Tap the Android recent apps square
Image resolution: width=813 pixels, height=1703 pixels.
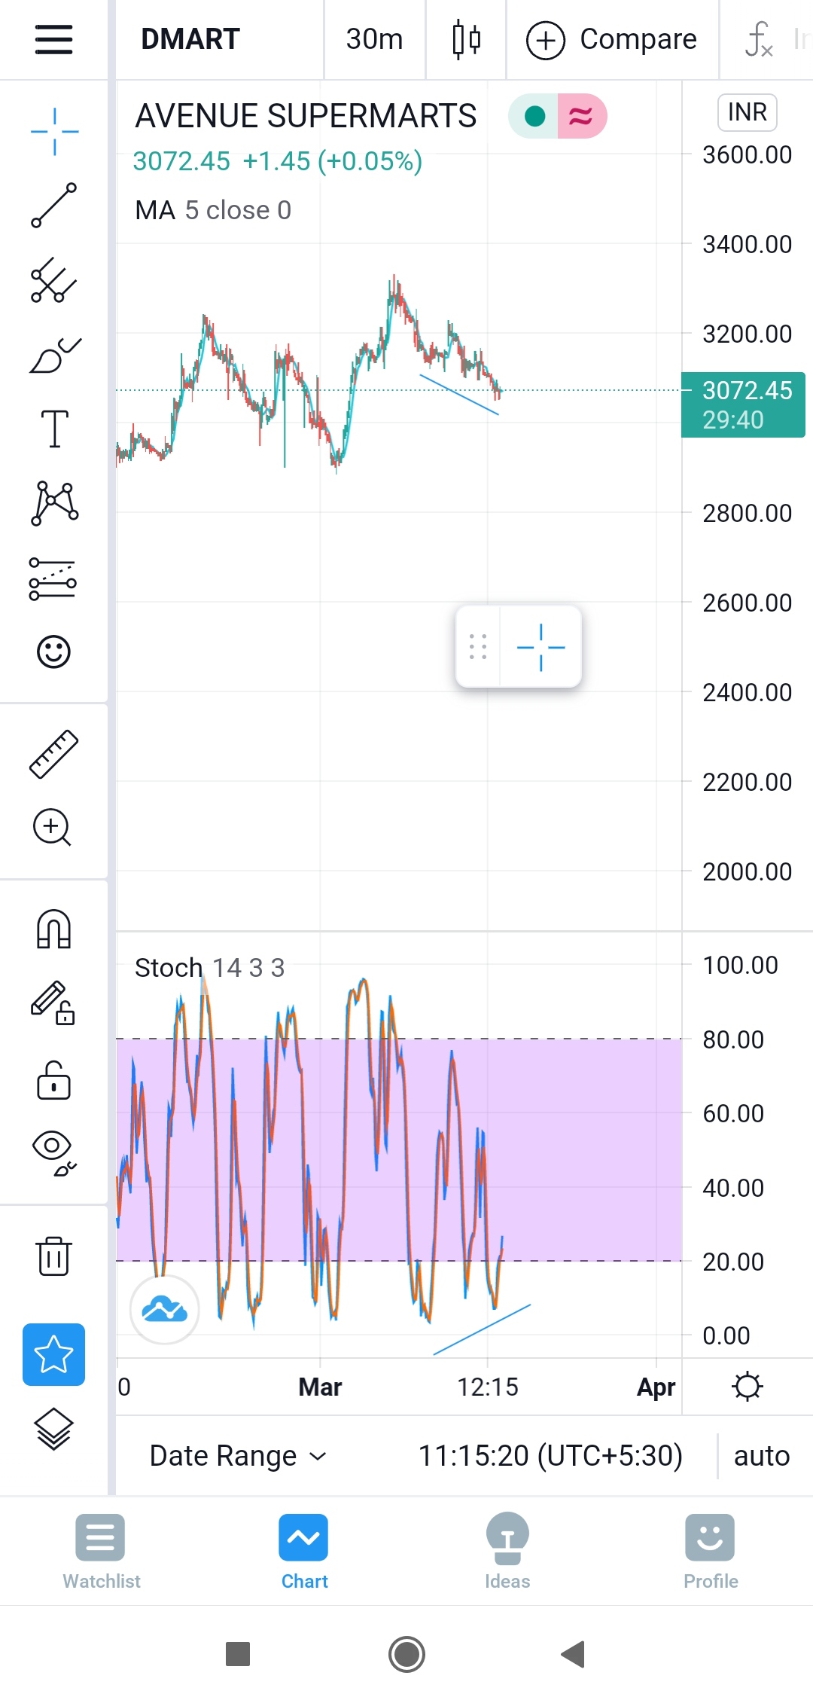coord(238,1655)
